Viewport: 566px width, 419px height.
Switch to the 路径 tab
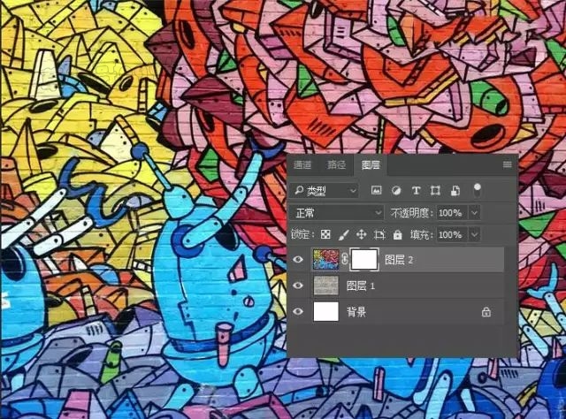[x=336, y=164]
